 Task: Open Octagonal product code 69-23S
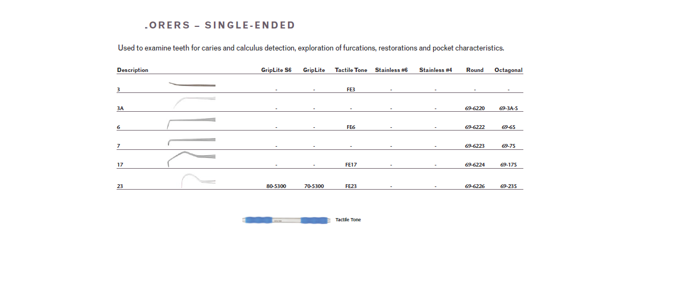point(508,186)
